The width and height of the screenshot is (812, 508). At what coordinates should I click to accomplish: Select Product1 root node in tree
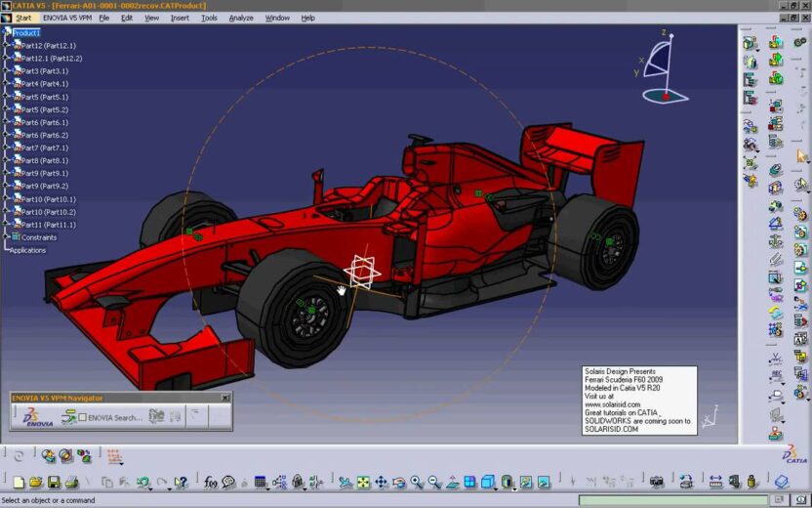pos(26,32)
